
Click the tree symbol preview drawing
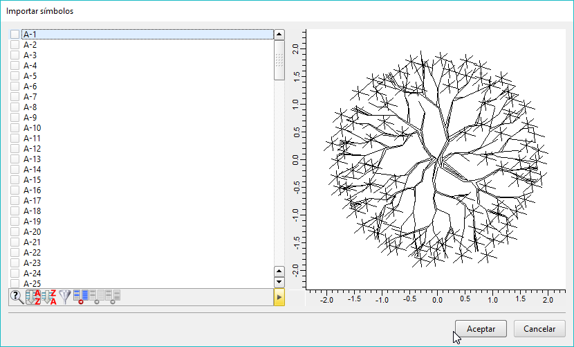[436, 159]
